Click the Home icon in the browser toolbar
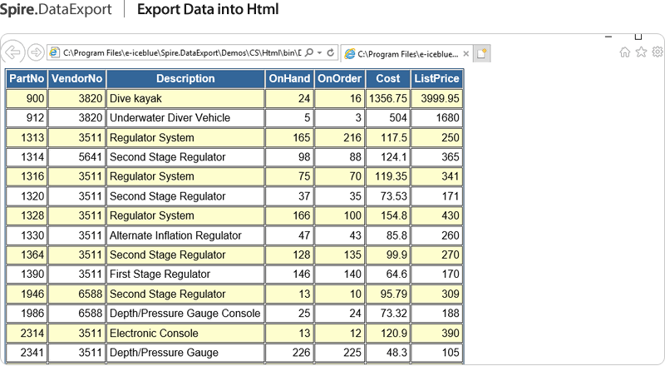 pos(625,52)
